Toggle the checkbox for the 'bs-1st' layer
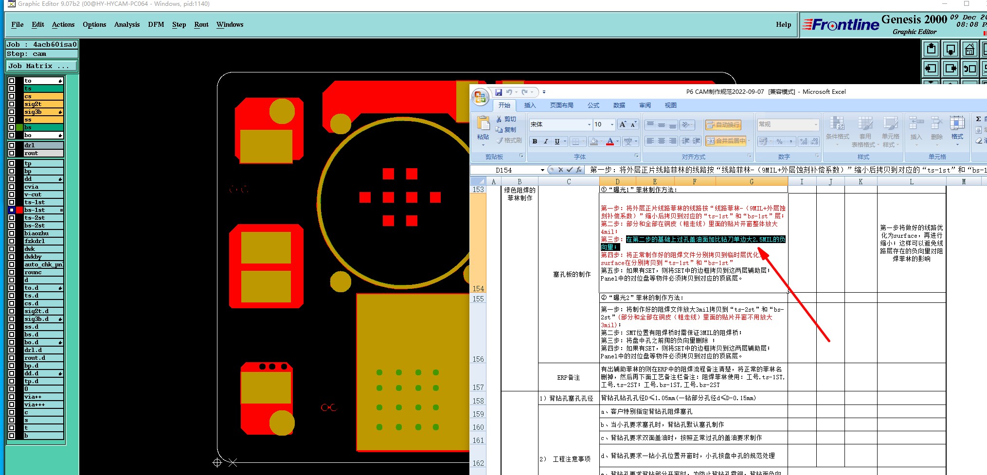This screenshot has width=987, height=475. 12,210
